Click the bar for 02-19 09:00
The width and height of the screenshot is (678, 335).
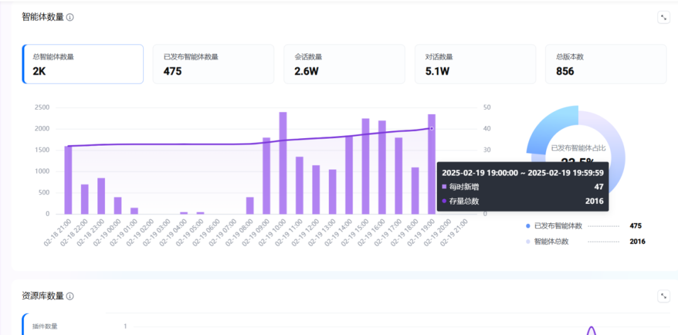266,176
